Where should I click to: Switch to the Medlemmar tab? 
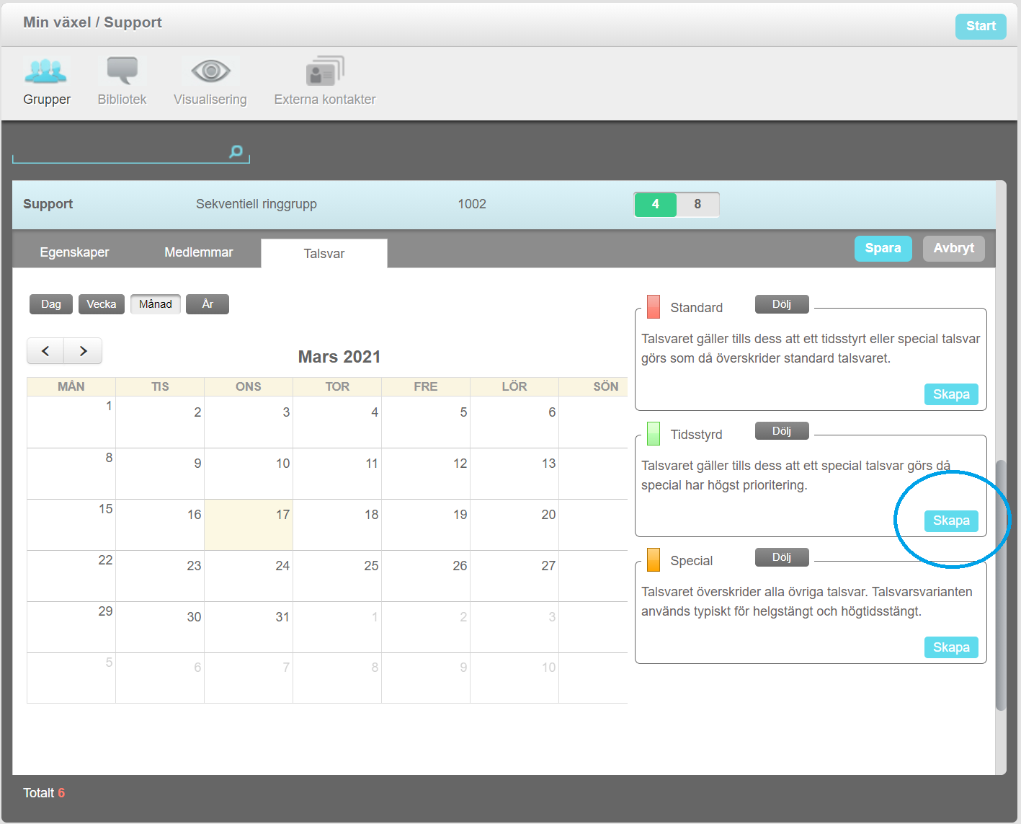pos(199,252)
